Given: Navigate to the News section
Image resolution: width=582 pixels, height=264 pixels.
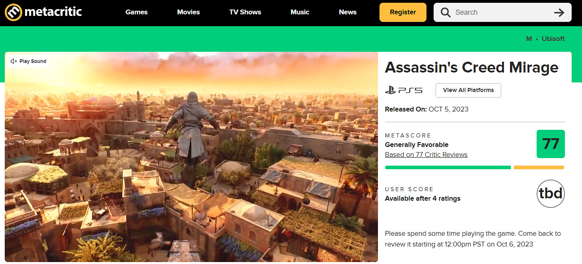Looking at the screenshot, I should [x=348, y=12].
